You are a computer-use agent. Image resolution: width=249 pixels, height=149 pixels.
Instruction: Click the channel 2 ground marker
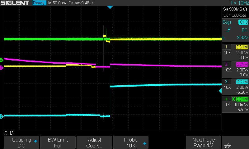(2, 68)
